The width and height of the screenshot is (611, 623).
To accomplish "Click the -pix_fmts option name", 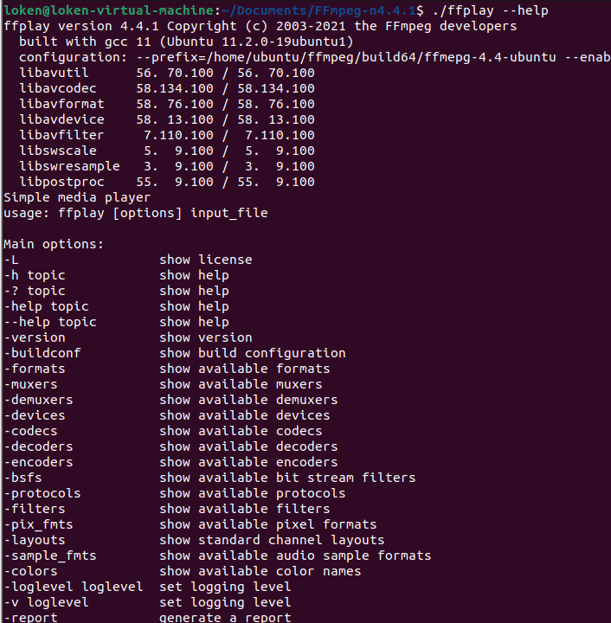I will 38,524.
